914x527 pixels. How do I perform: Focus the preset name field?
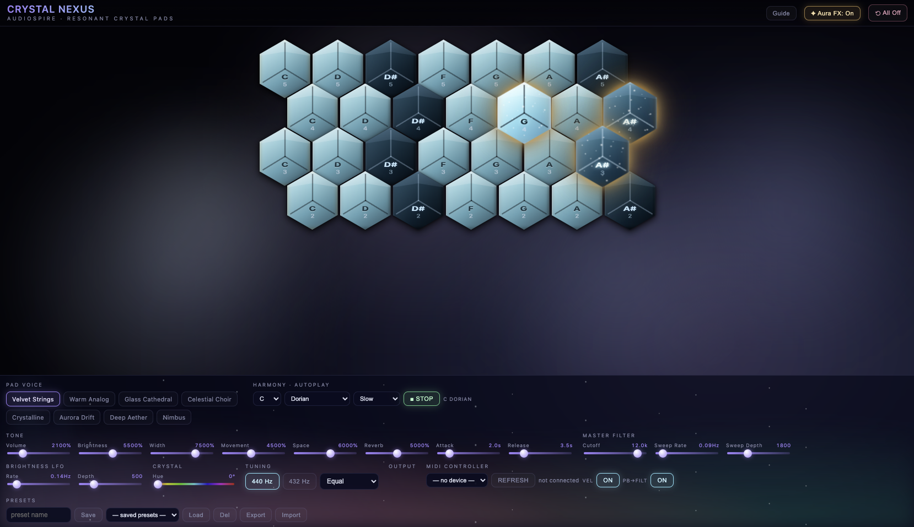tap(39, 515)
